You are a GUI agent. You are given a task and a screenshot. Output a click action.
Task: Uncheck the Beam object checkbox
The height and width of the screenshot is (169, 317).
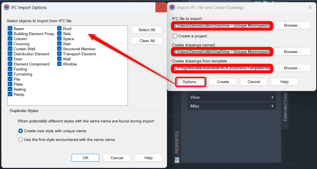(x=10, y=29)
